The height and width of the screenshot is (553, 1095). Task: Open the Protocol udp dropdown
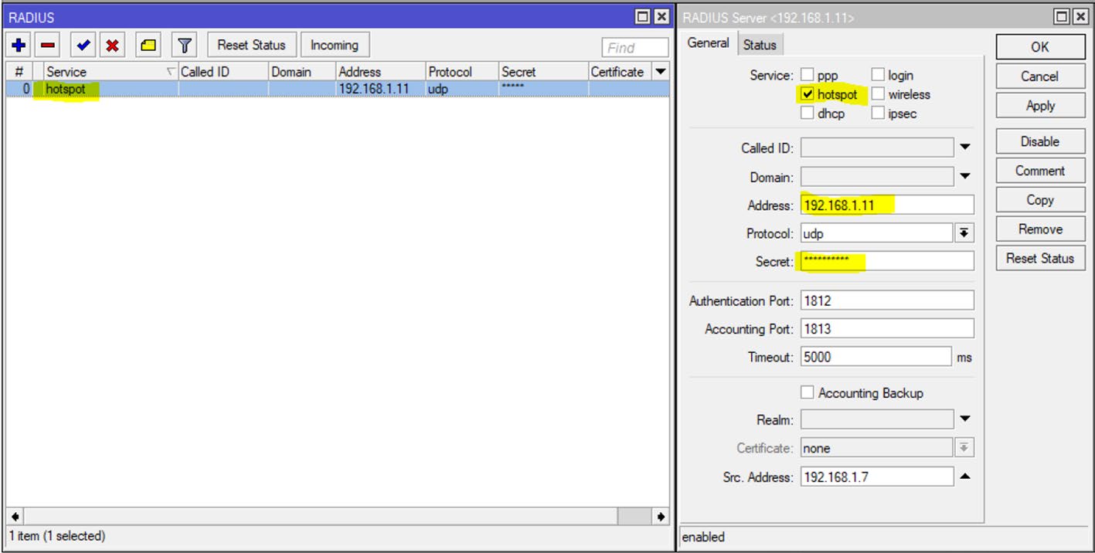click(x=964, y=233)
